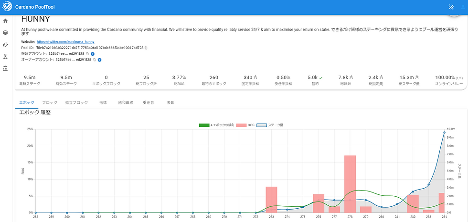Click the ROS bar for epoch 278
This screenshot has height=222, width=468.
point(350,184)
